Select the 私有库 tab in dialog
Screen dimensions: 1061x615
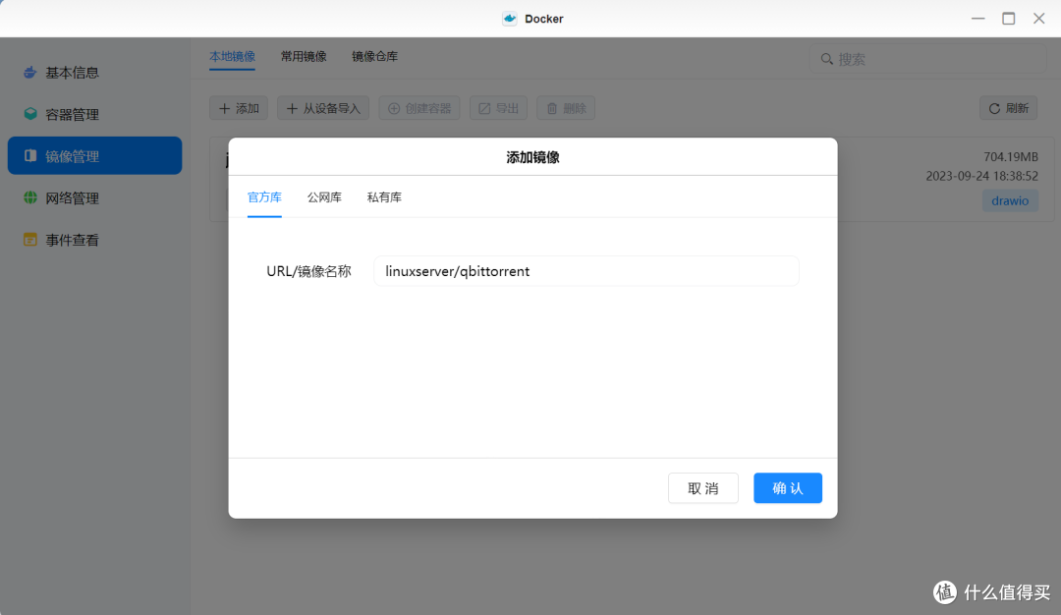tap(384, 197)
